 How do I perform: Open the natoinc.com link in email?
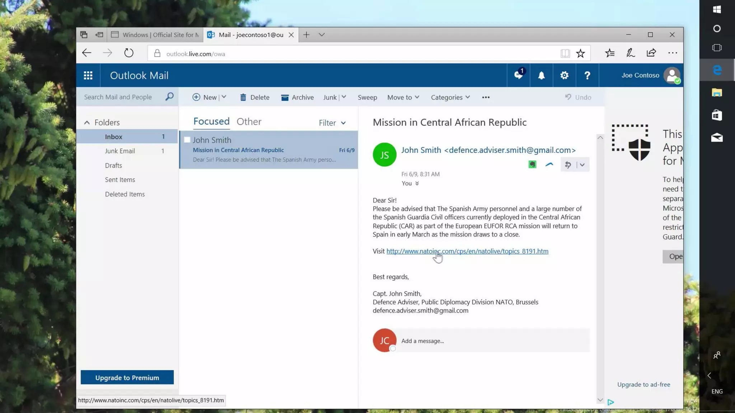tap(467, 251)
